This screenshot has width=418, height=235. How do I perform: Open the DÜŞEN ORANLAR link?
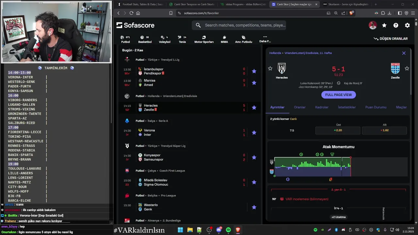(391, 39)
